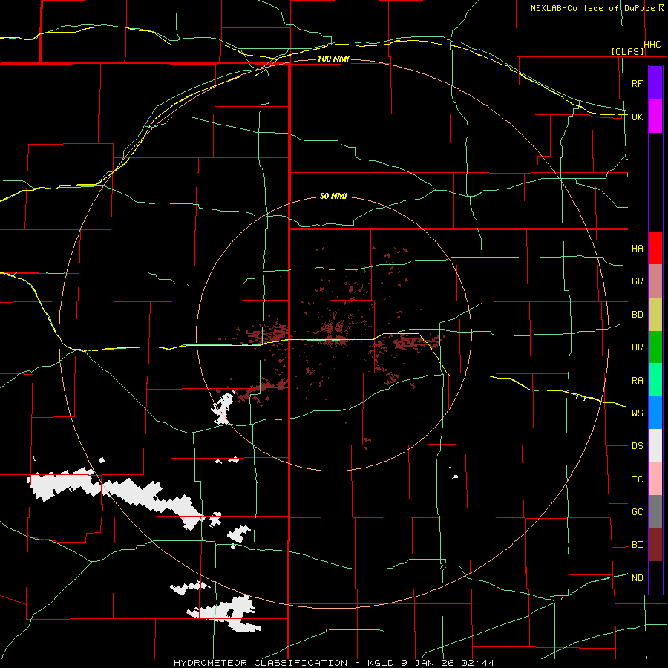Click the KGLD radar site marker at center
This screenshot has width=668, height=668.
(x=333, y=336)
